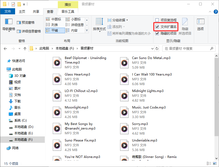Open the help question mark icon

[x=216, y=12]
